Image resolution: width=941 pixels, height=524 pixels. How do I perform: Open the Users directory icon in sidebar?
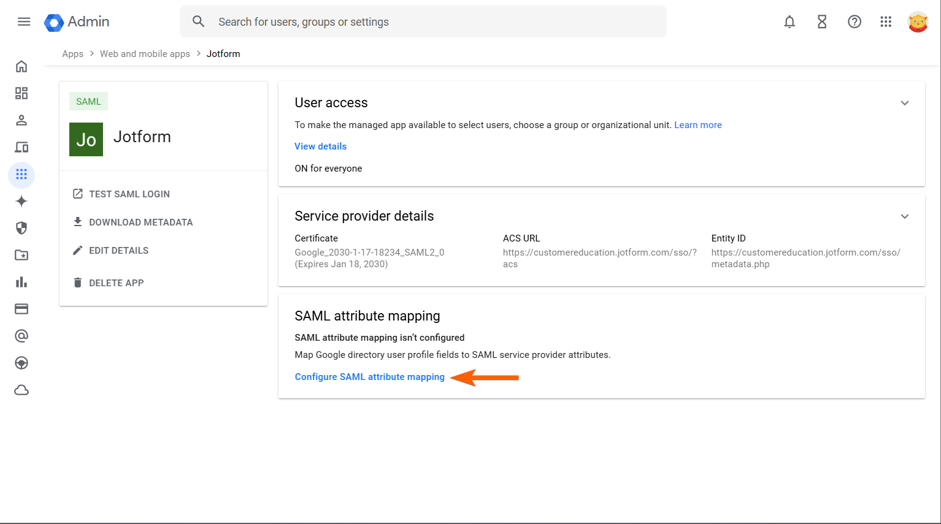(x=21, y=120)
